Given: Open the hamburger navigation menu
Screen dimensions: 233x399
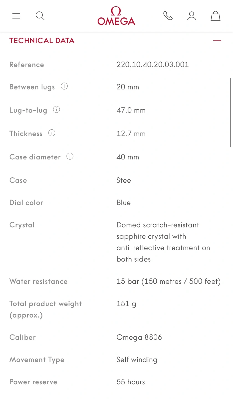Looking at the screenshot, I should (16, 16).
